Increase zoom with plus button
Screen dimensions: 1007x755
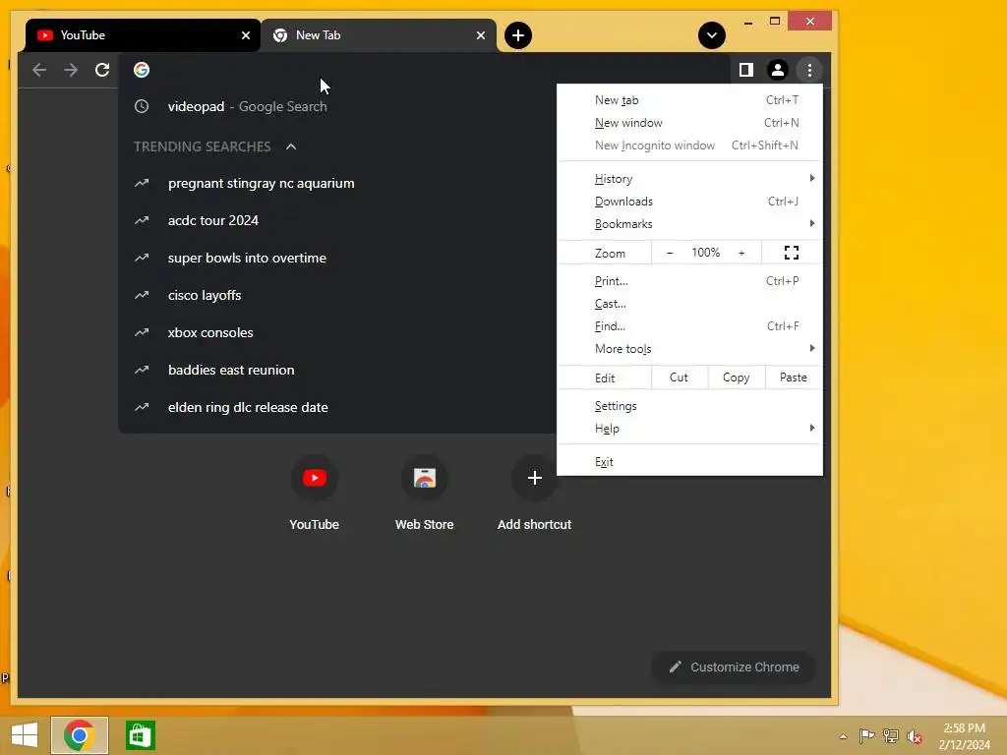tap(741, 253)
